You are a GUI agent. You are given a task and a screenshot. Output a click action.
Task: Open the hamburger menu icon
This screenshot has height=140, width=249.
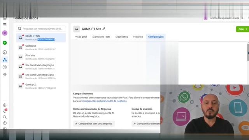(5, 25)
